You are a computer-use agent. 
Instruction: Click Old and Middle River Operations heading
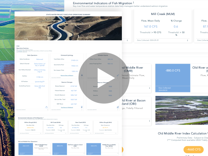point(28,142)
